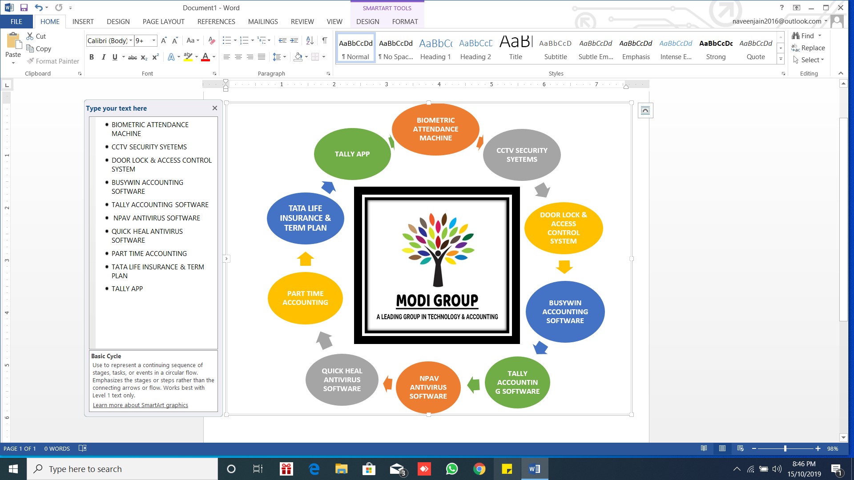Open Google Chrome from taskbar
This screenshot has width=854, height=480.
[x=479, y=469]
